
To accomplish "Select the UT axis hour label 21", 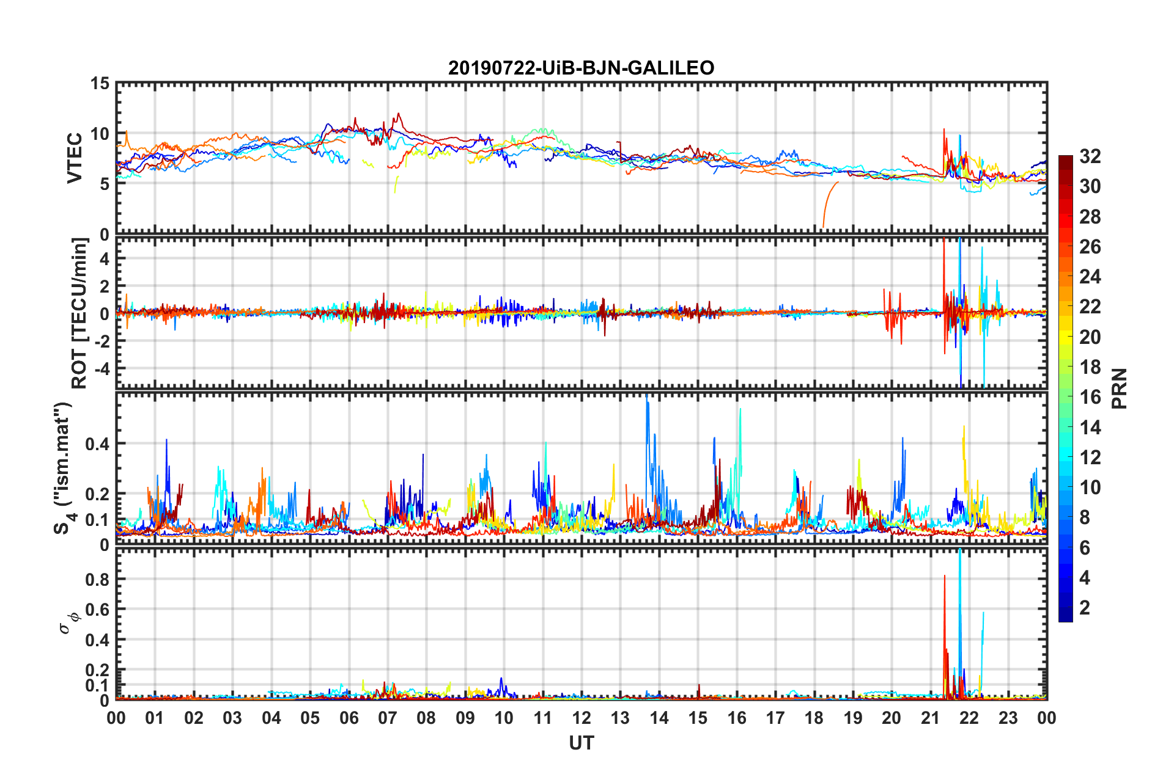I will pos(931,717).
